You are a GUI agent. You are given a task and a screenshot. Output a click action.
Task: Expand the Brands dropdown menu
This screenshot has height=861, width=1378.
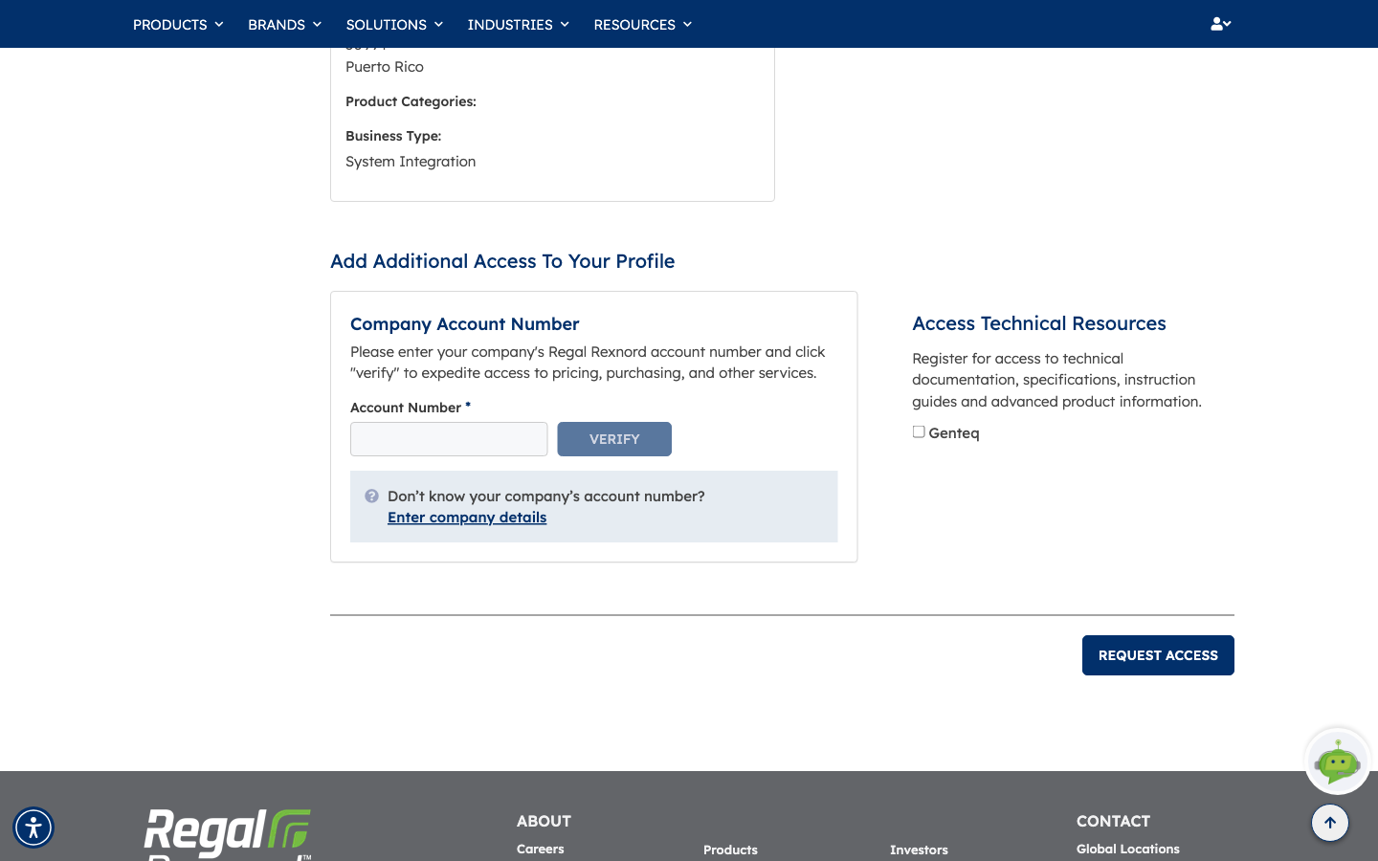(x=284, y=24)
